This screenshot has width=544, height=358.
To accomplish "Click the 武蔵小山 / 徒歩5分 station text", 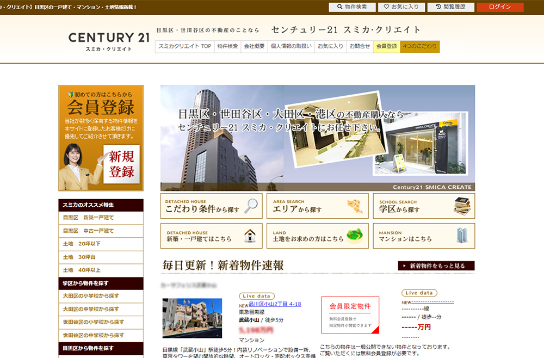I will click(x=261, y=320).
